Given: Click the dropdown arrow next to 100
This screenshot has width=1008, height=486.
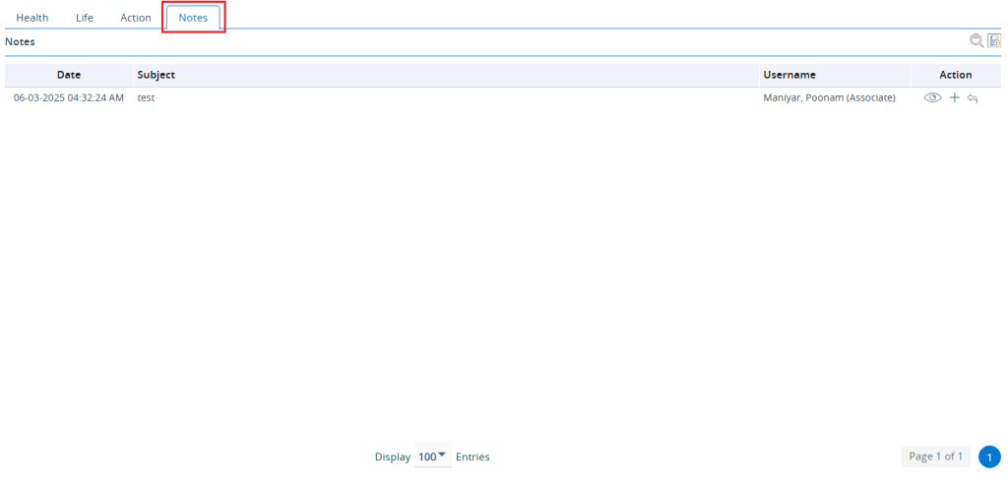Looking at the screenshot, I should 442,456.
